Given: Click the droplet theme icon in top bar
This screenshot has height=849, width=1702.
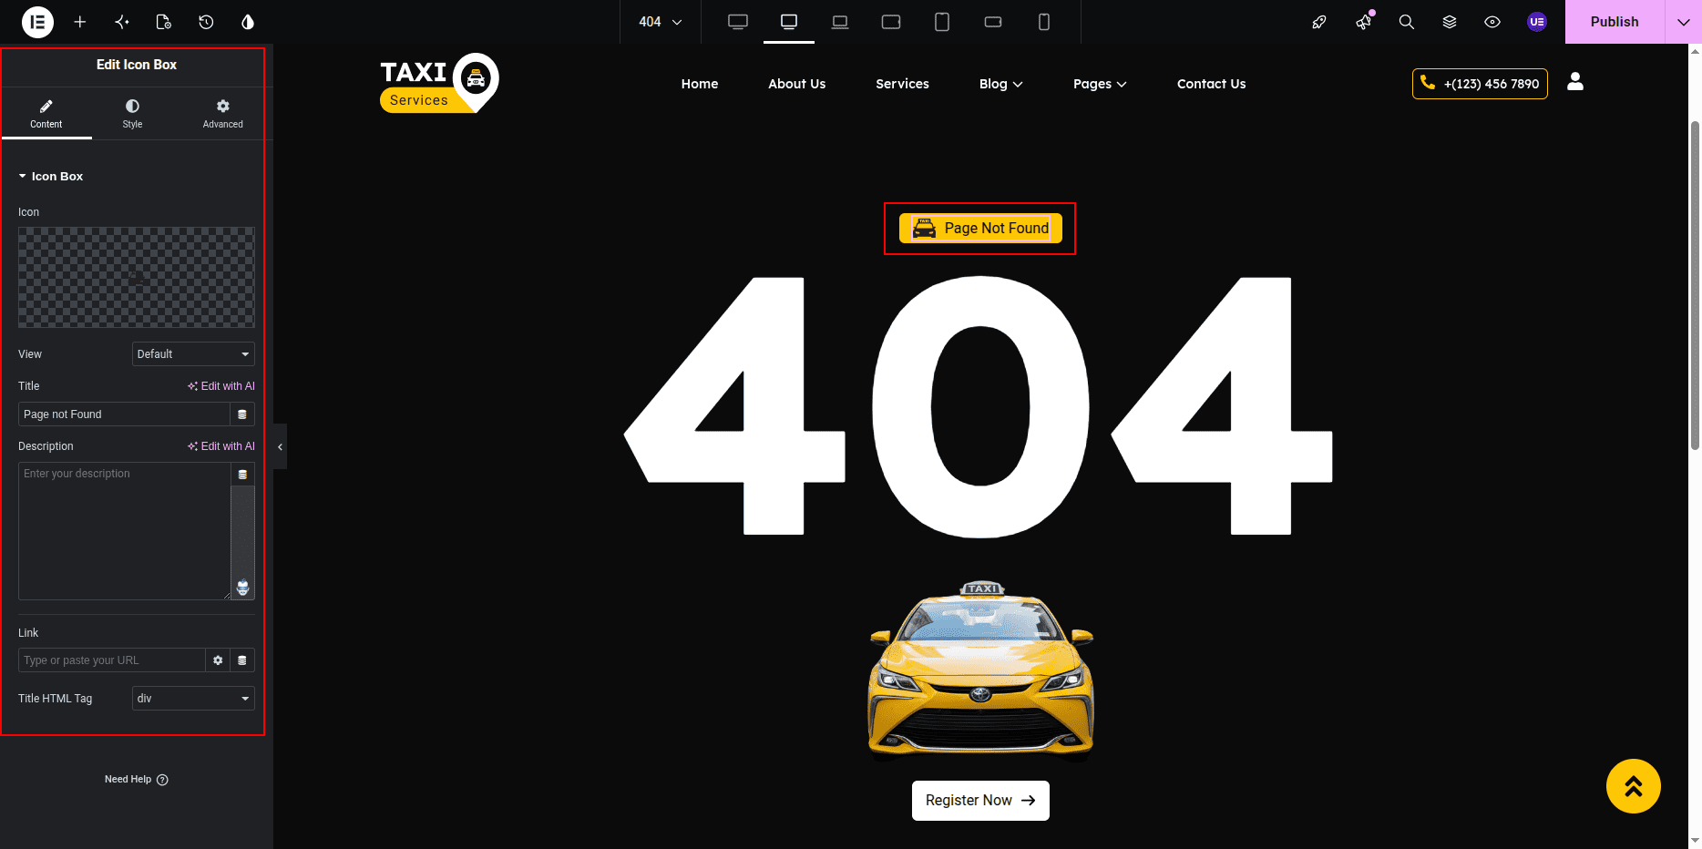Looking at the screenshot, I should coord(248,22).
